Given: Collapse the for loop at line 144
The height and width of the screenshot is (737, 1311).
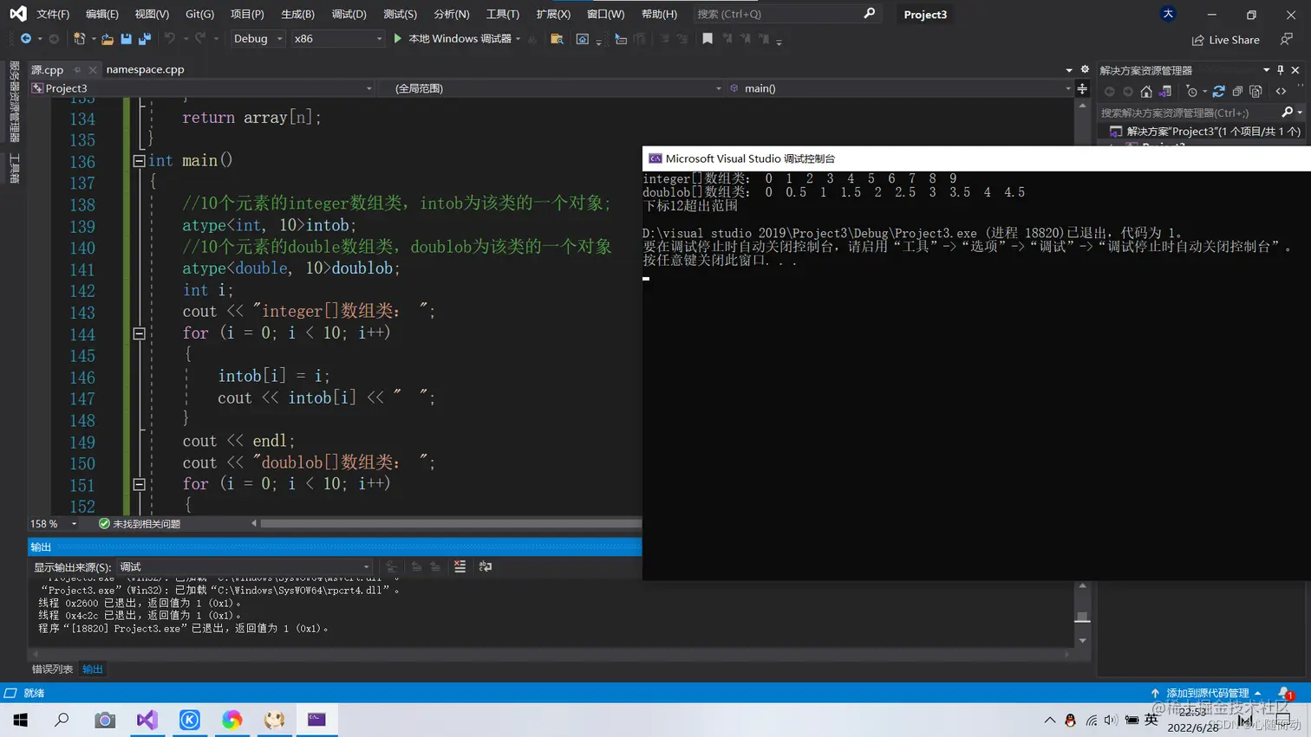Looking at the screenshot, I should (139, 333).
